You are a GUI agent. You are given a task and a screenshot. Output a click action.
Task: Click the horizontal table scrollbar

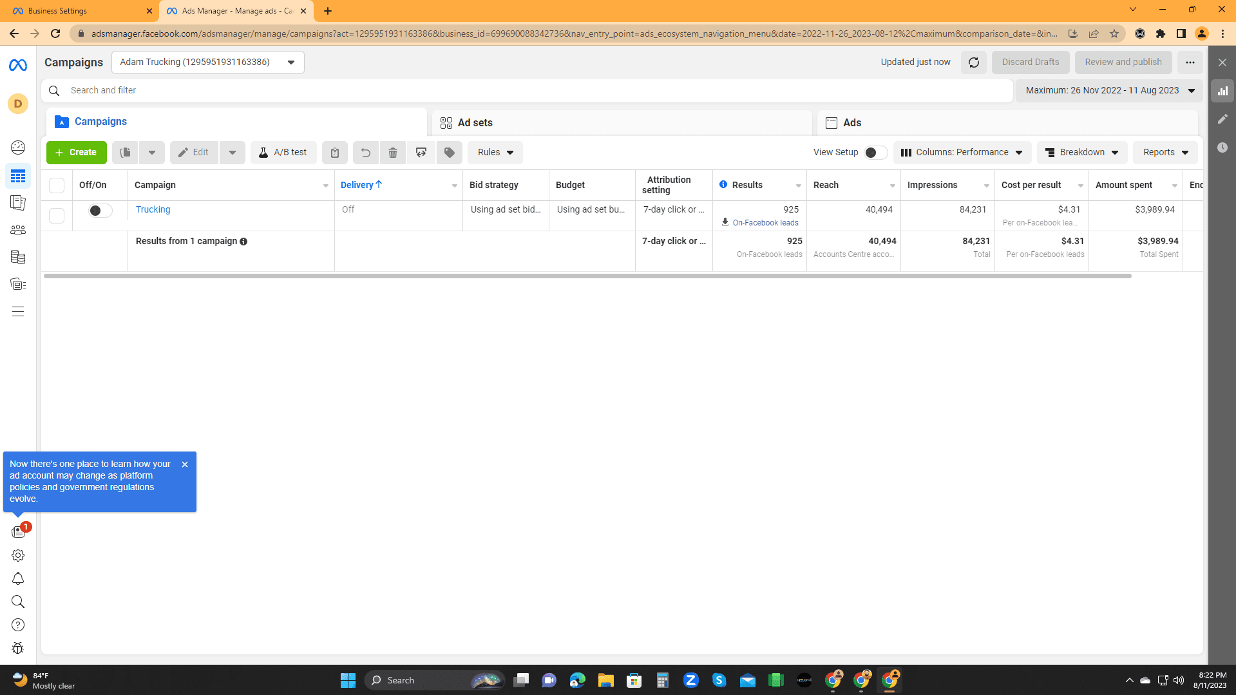pyautogui.click(x=587, y=276)
